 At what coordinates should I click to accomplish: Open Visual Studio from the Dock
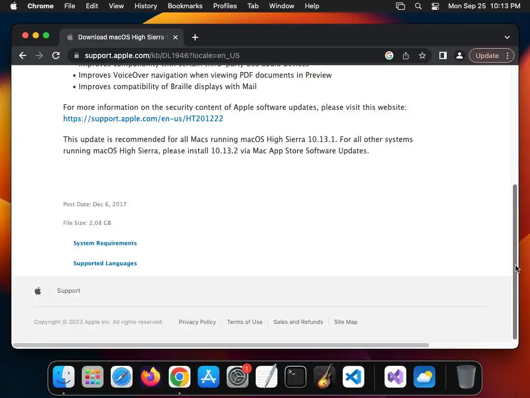(x=395, y=377)
